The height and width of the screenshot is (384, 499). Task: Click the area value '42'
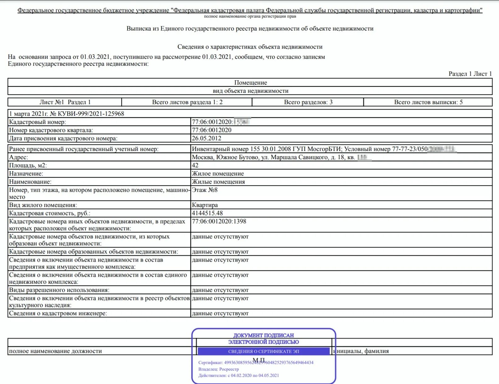pos(195,165)
